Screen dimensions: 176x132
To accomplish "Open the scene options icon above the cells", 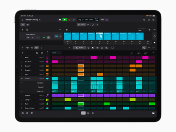I will [67, 30].
